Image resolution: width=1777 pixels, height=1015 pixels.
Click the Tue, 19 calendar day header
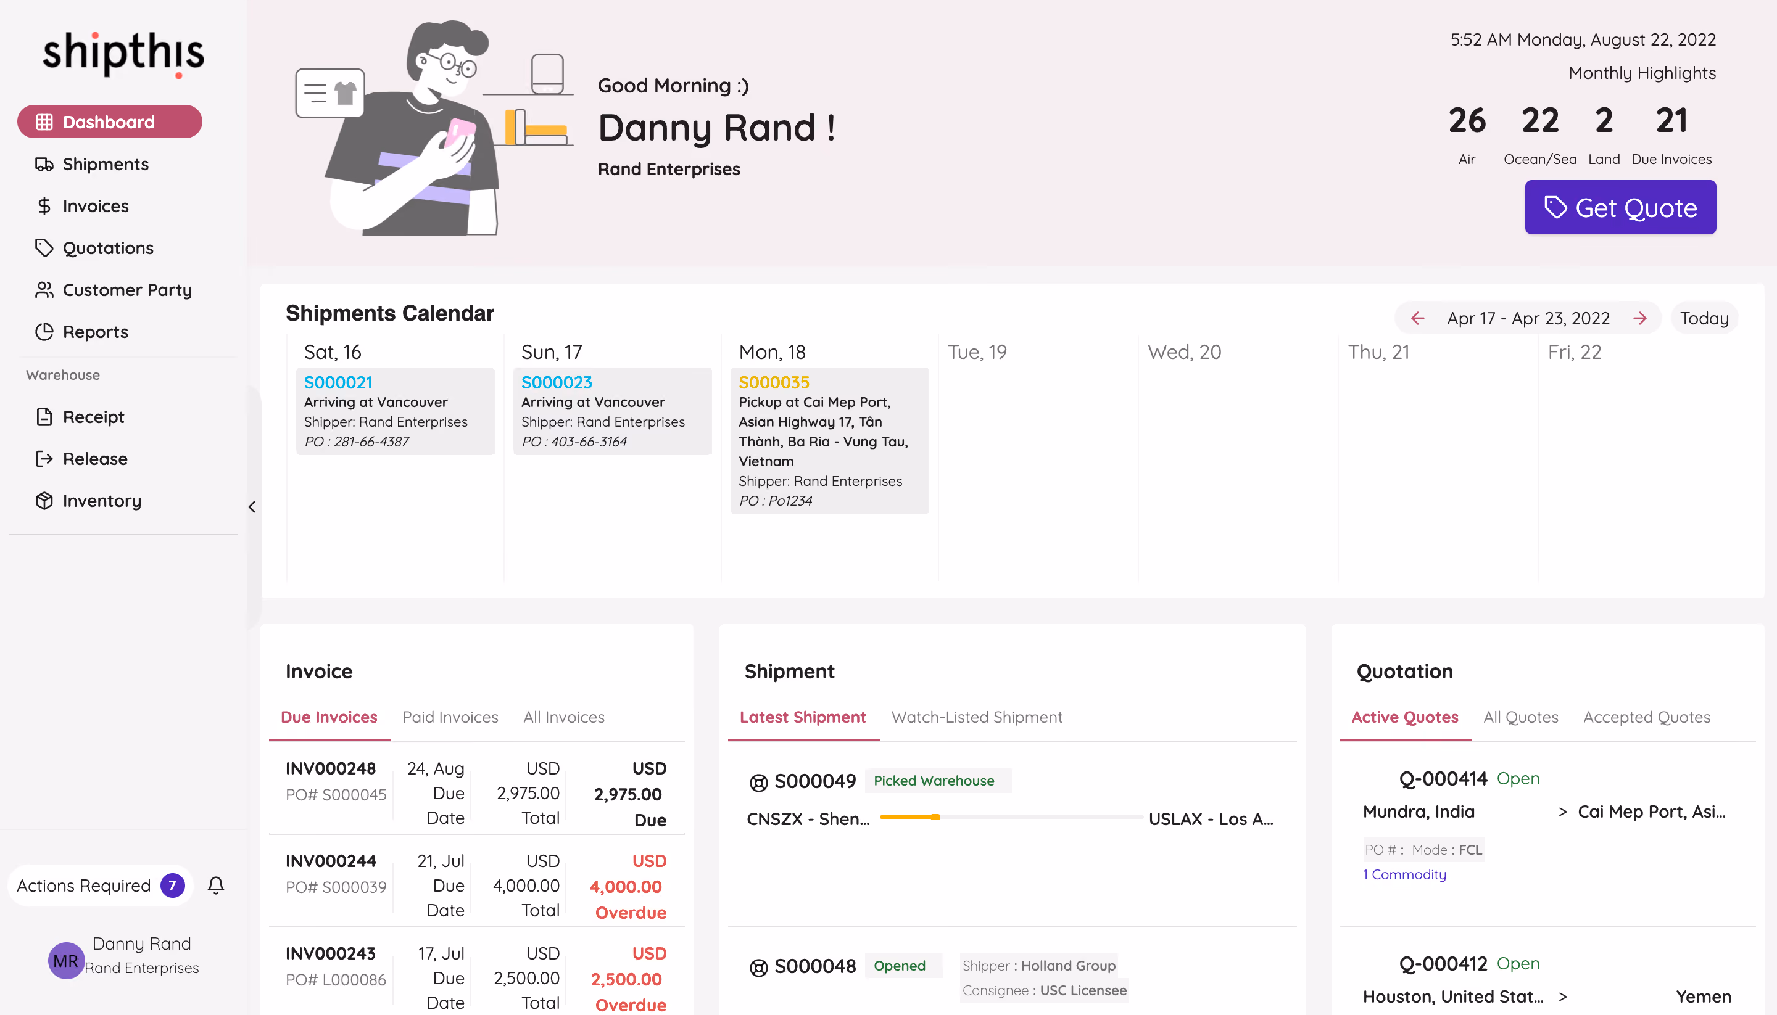click(x=977, y=352)
